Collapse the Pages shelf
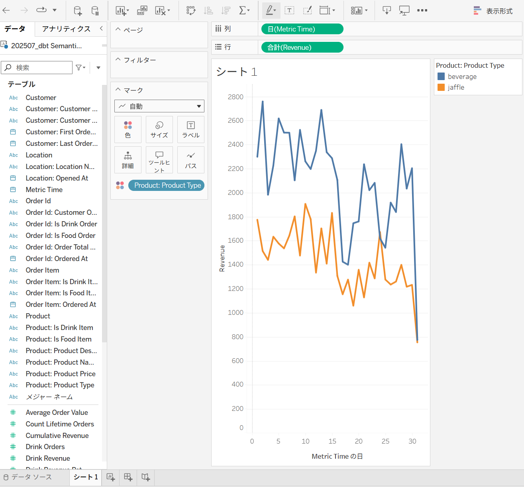The width and height of the screenshot is (524, 487). [118, 29]
